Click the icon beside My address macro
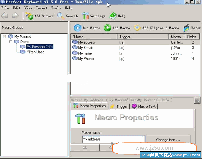Viewport: 202px width, 159px height. (75, 42)
